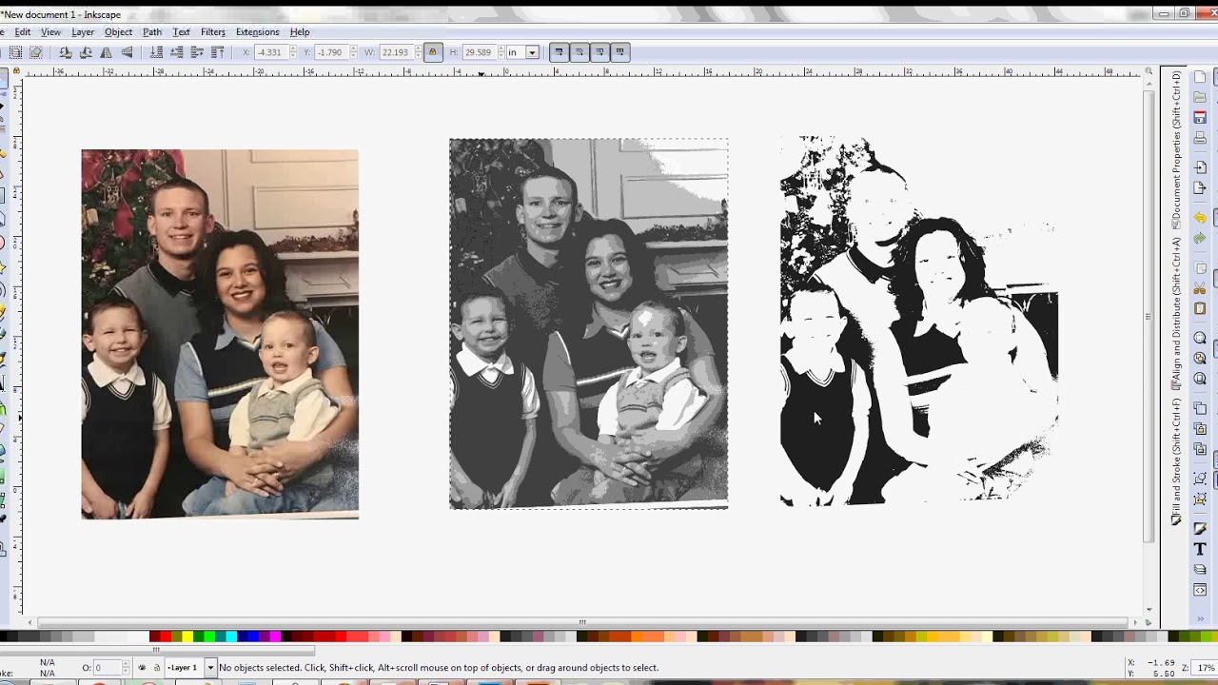The image size is (1218, 685).
Task: Create a clone of the selection
Action: (1200, 429)
